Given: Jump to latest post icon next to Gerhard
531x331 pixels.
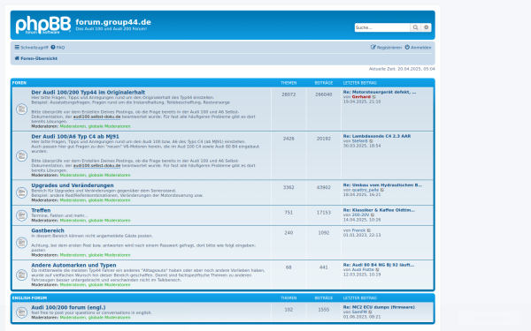Looking at the screenshot, I should (374, 97).
